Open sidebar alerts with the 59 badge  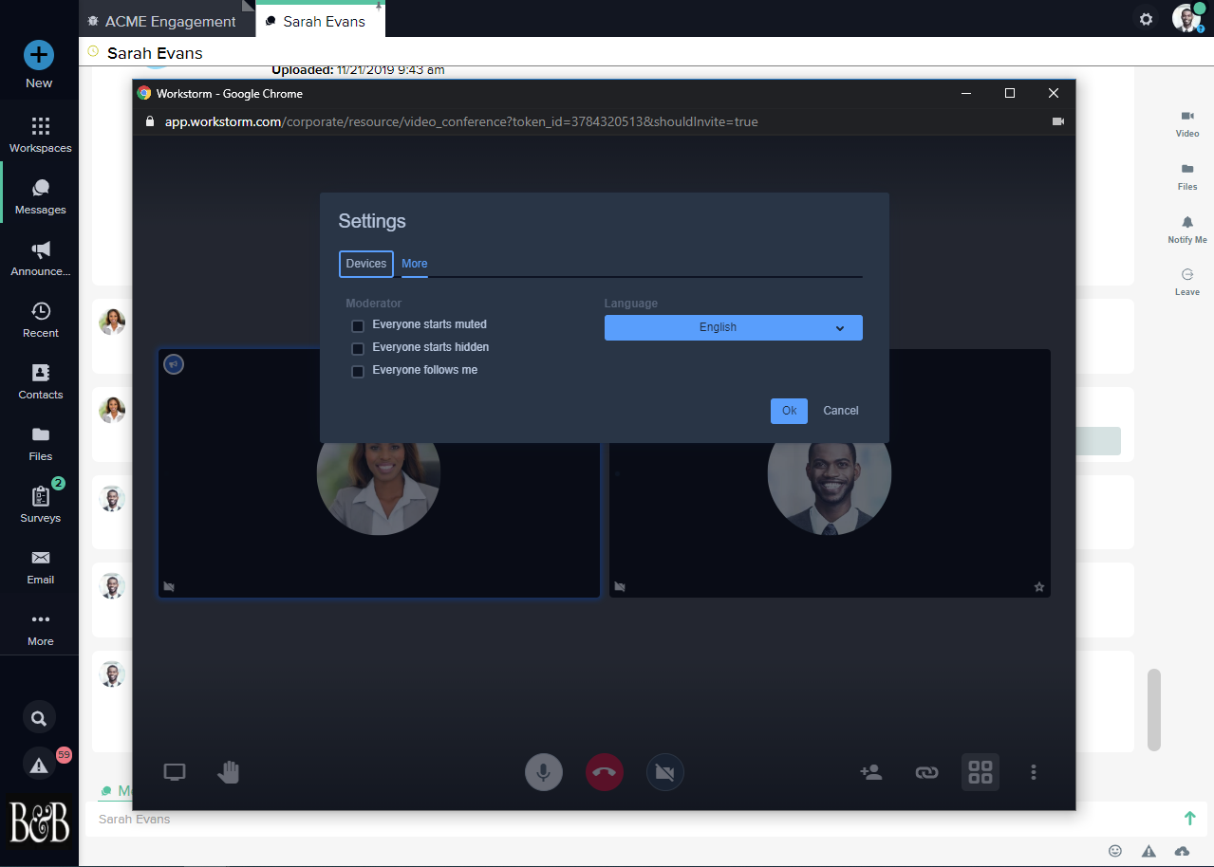pos(39,764)
